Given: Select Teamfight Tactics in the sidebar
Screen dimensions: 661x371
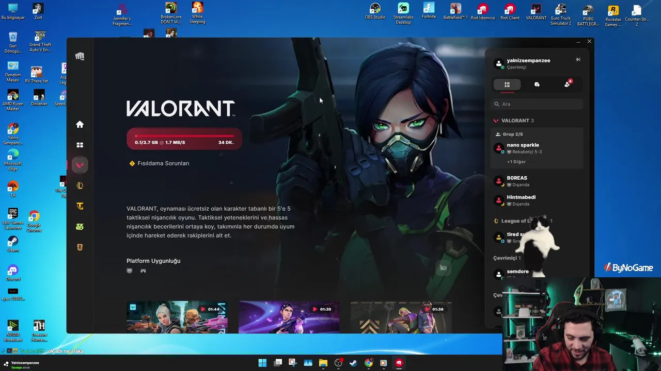Looking at the screenshot, I should point(80,206).
